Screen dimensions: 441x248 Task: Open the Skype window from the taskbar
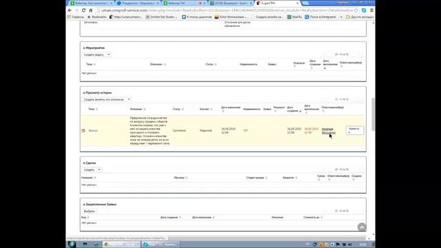[x=161, y=245]
